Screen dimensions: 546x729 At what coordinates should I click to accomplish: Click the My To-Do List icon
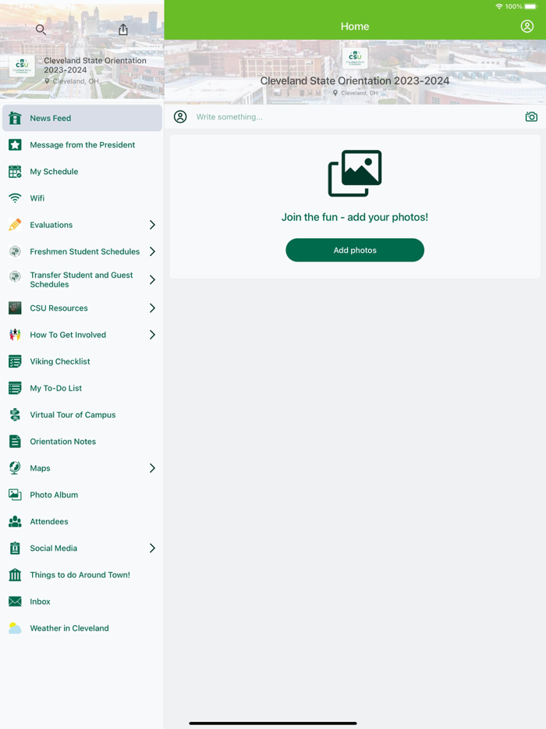pyautogui.click(x=15, y=388)
